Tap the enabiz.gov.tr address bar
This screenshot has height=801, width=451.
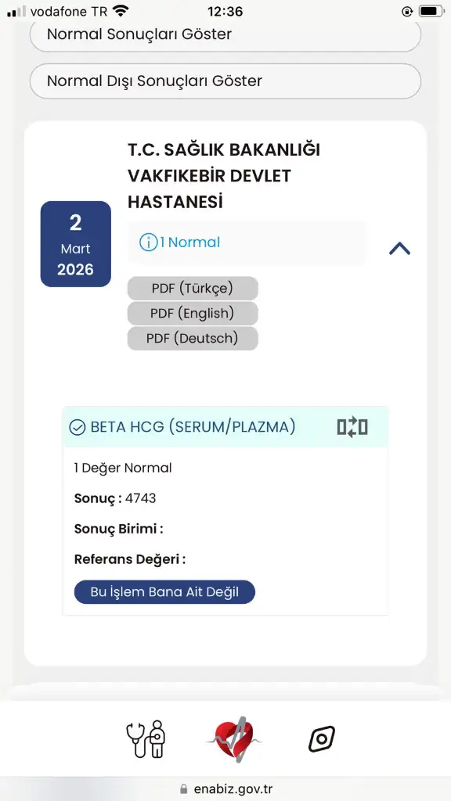click(x=225, y=788)
